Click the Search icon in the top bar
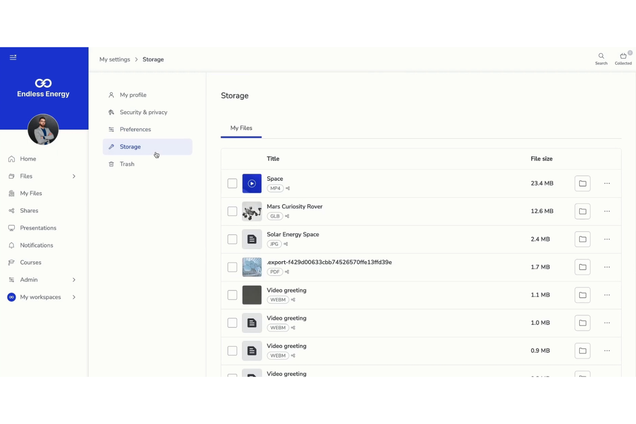The height and width of the screenshot is (424, 636). 601,57
